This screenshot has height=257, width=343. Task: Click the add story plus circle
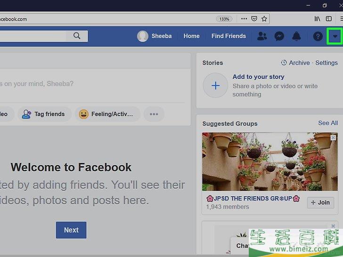(215, 86)
